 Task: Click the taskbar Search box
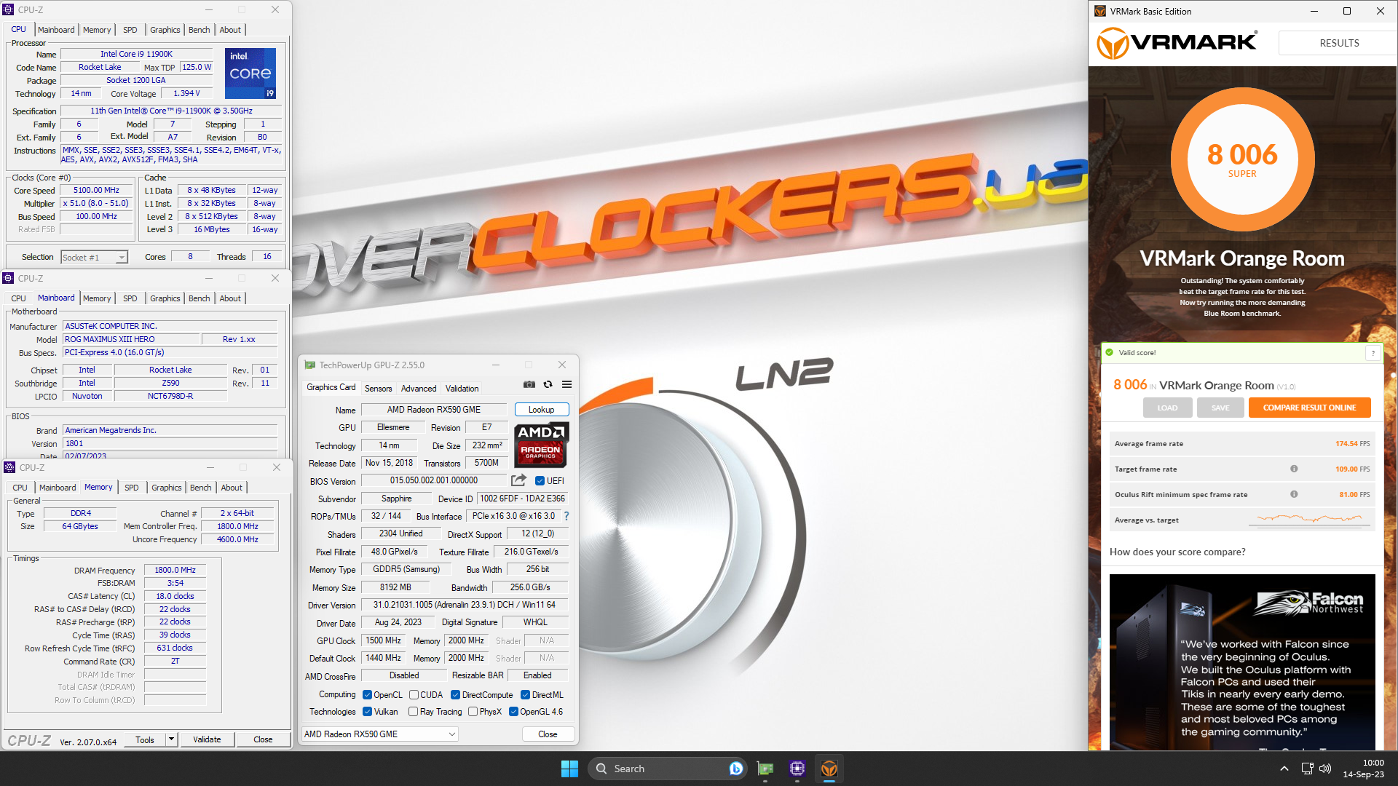[668, 769]
